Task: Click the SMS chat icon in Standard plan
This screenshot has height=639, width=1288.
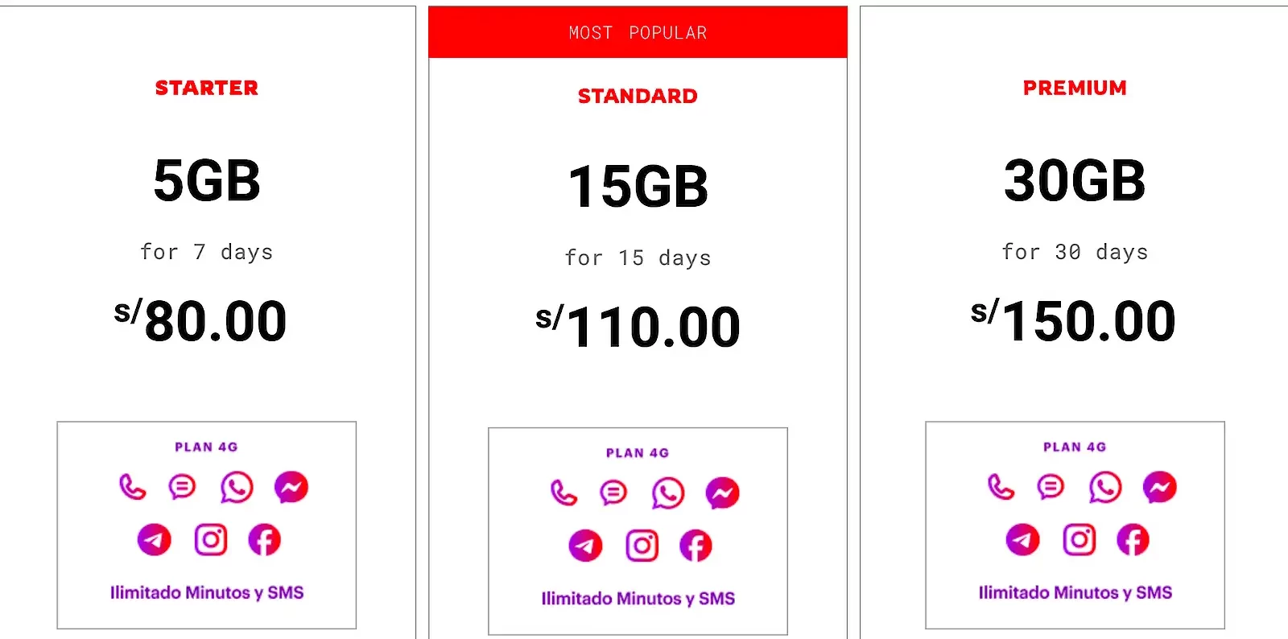Action: [x=613, y=493]
